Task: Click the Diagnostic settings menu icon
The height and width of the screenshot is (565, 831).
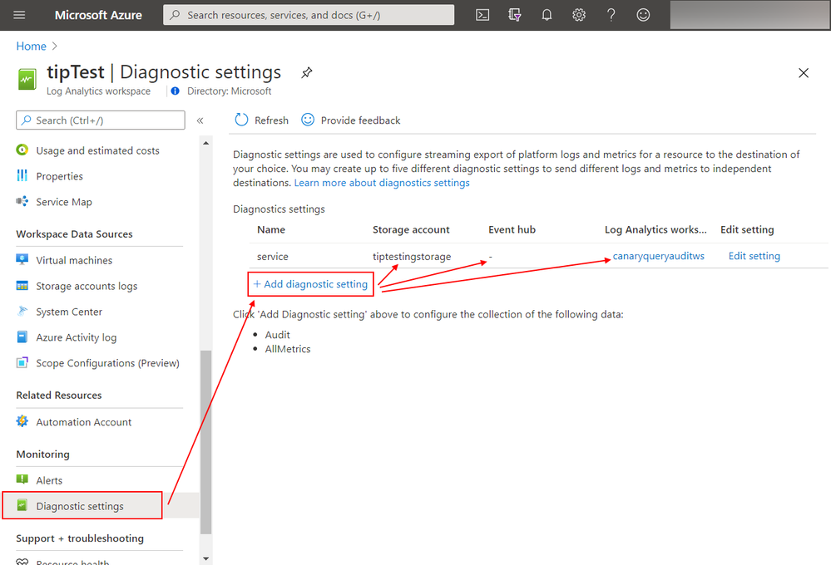Action: (22, 505)
